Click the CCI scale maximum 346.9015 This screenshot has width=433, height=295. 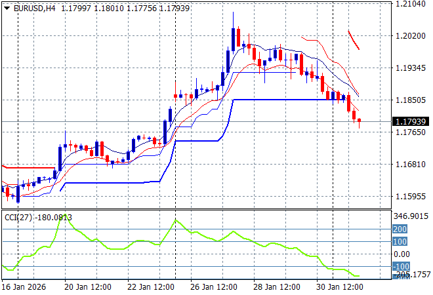click(411, 216)
